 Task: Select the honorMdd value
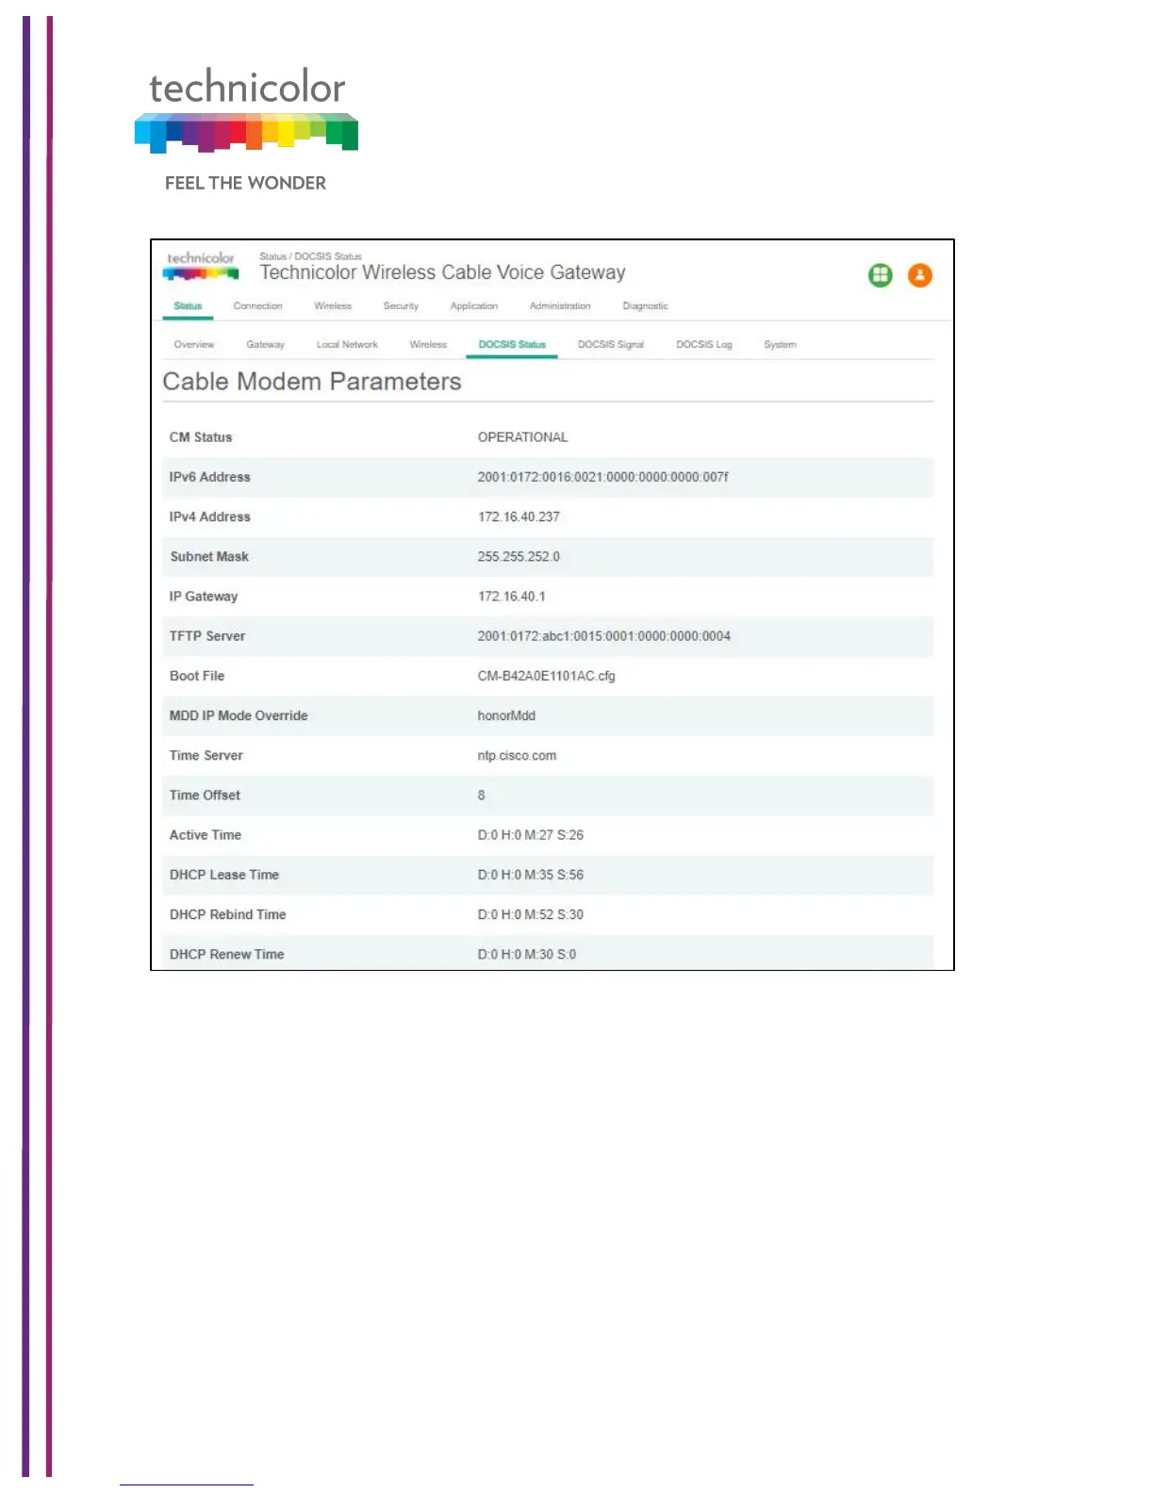point(506,715)
